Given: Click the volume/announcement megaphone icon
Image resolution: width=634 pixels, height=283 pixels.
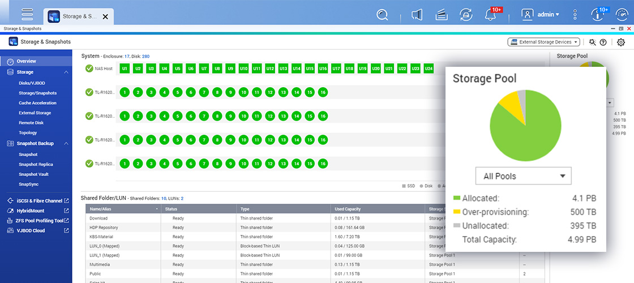Looking at the screenshot, I should [417, 15].
